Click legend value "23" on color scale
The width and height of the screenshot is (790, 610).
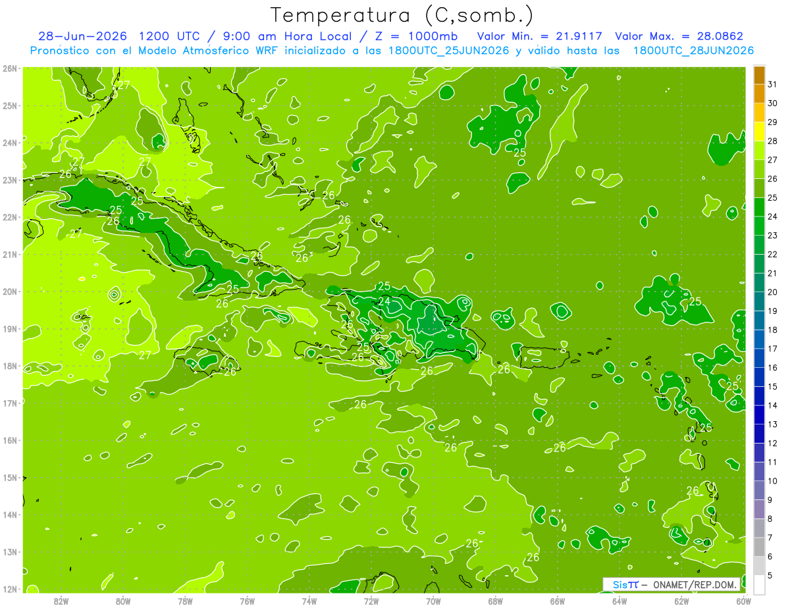coord(773,236)
